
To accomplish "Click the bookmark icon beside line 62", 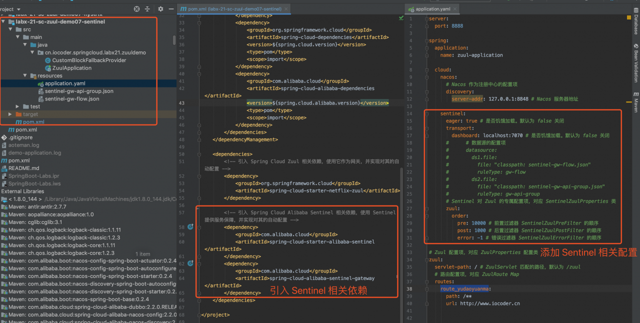I will point(190,263).
